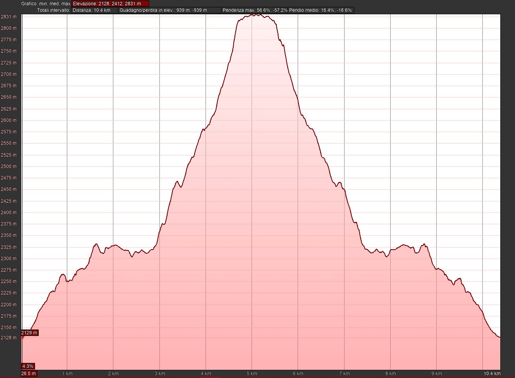Click the 7 km label on distance axis
The width and height of the screenshot is (515, 378).
pos(344,374)
